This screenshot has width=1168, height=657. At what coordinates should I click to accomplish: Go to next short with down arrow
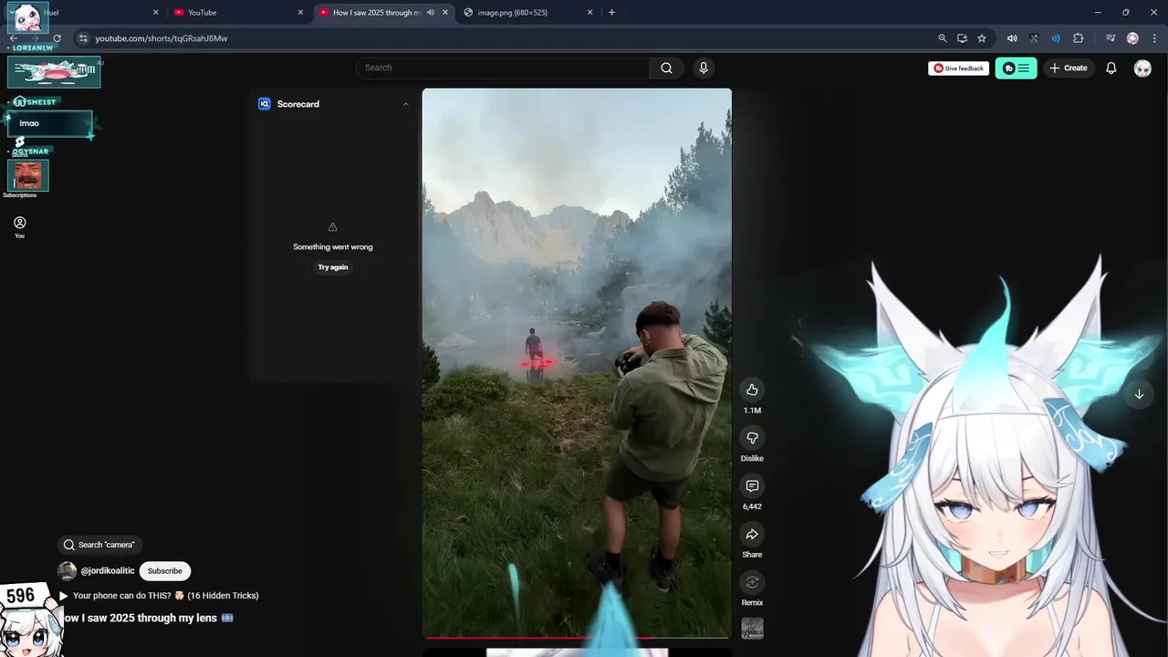1139,394
